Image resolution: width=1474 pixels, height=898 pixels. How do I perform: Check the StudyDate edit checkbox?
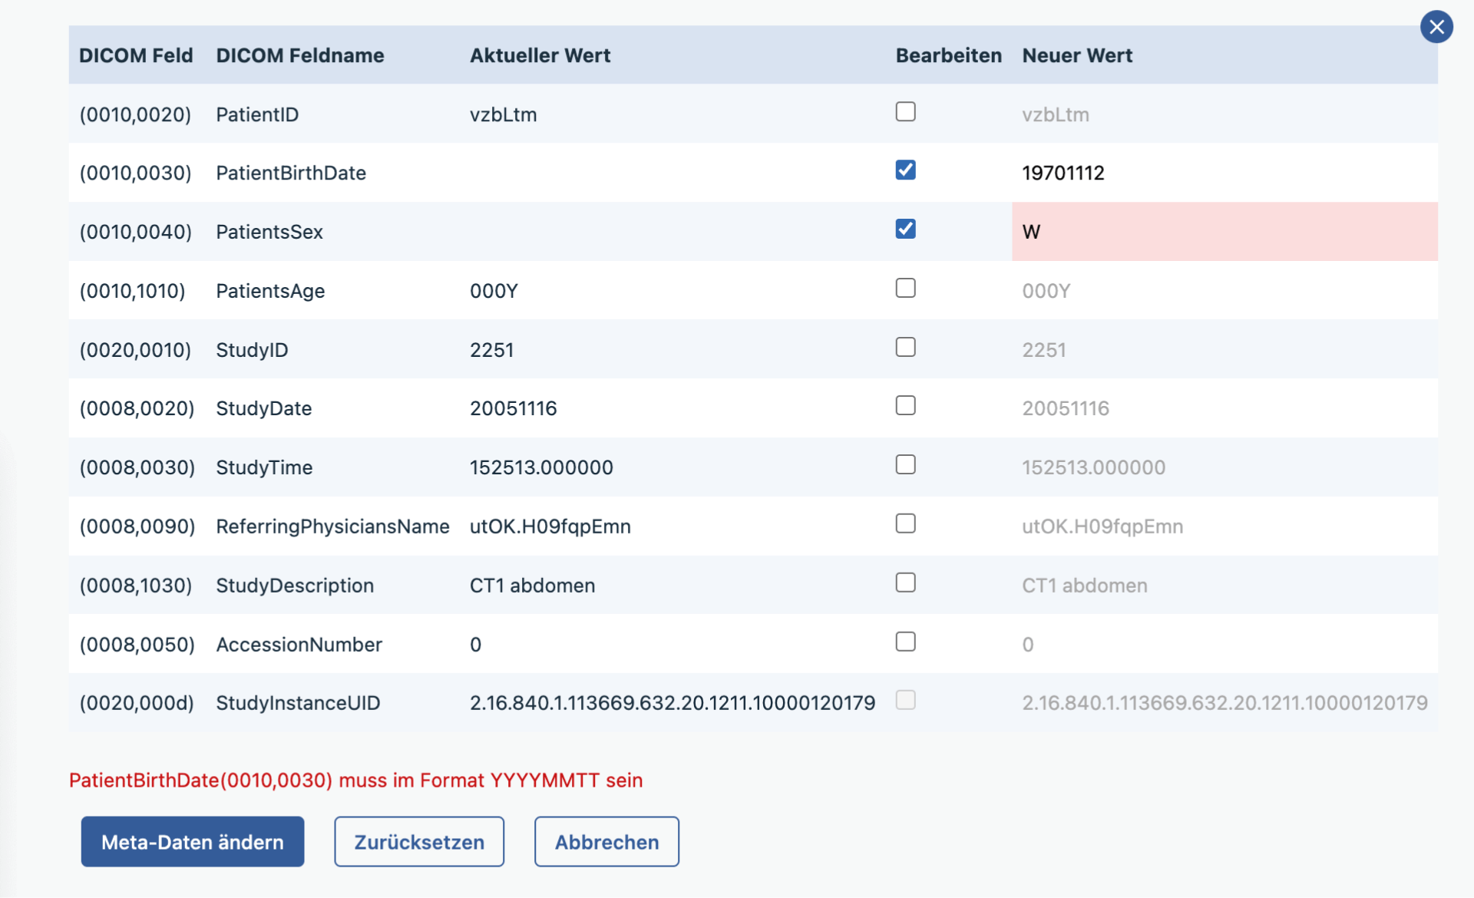coord(906,406)
